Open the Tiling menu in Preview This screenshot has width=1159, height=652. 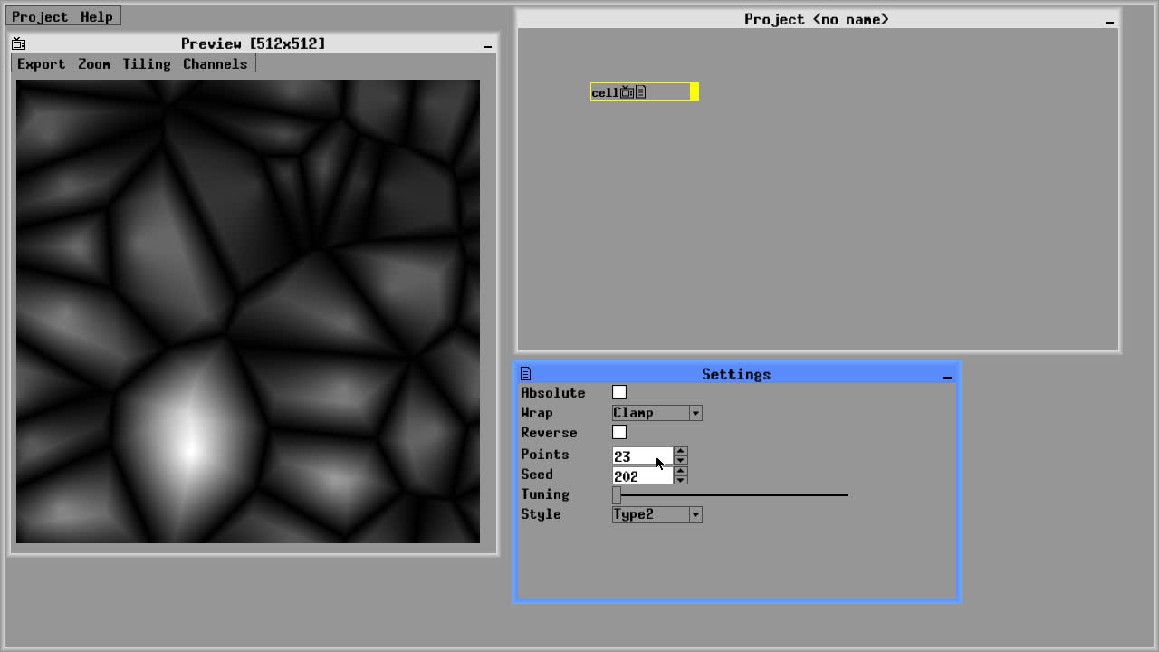(147, 64)
